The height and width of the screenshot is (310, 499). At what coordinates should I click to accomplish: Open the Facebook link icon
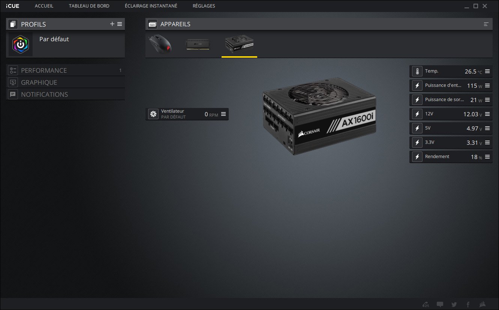[468, 304]
